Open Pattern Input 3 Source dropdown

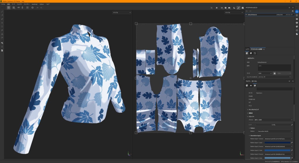coord(278,154)
